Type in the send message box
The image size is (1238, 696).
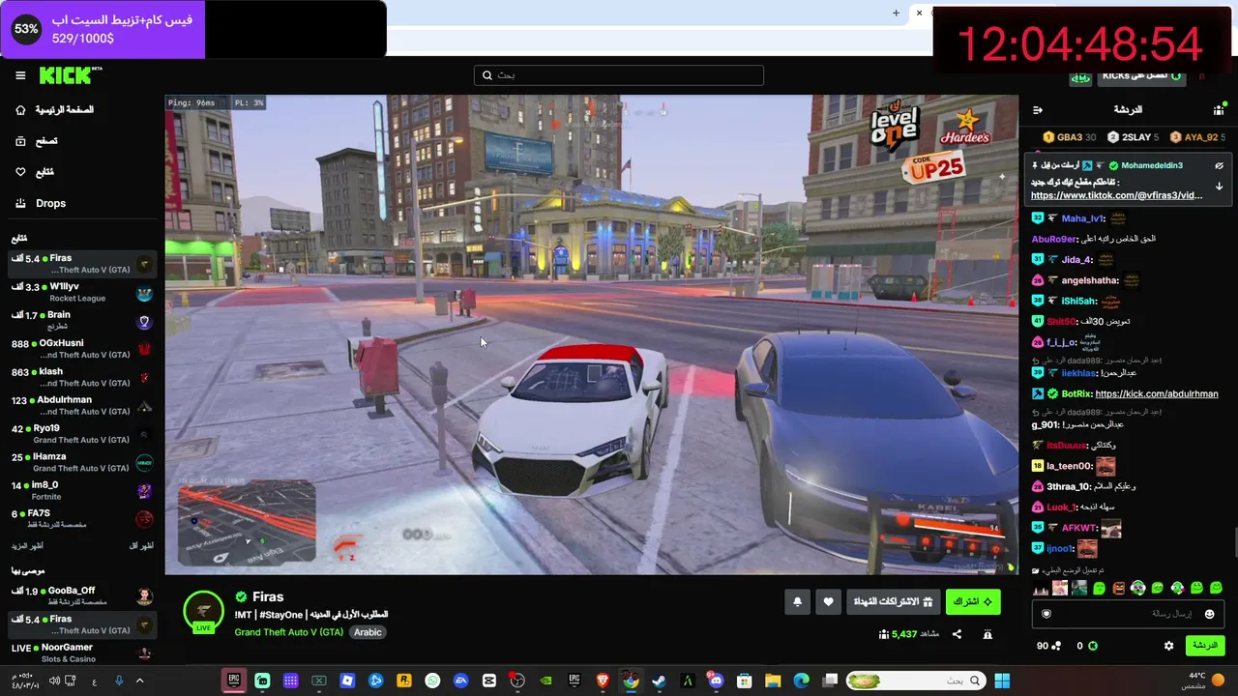[x=1128, y=614]
